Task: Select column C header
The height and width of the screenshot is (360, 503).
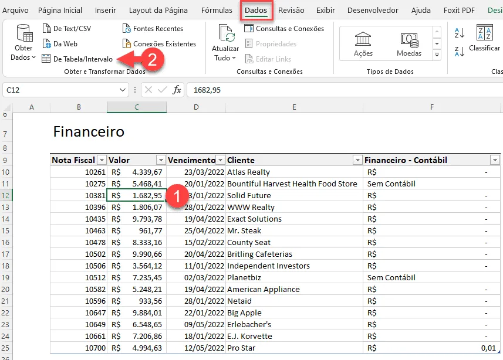Action: pyautogui.click(x=137, y=107)
